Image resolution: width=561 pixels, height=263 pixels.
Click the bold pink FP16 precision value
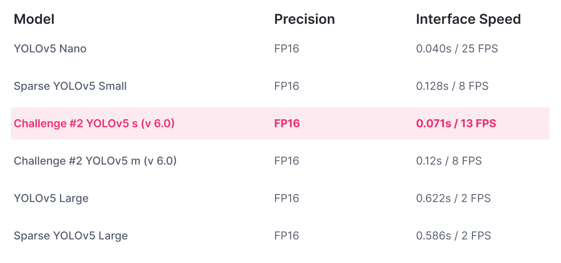tap(287, 123)
